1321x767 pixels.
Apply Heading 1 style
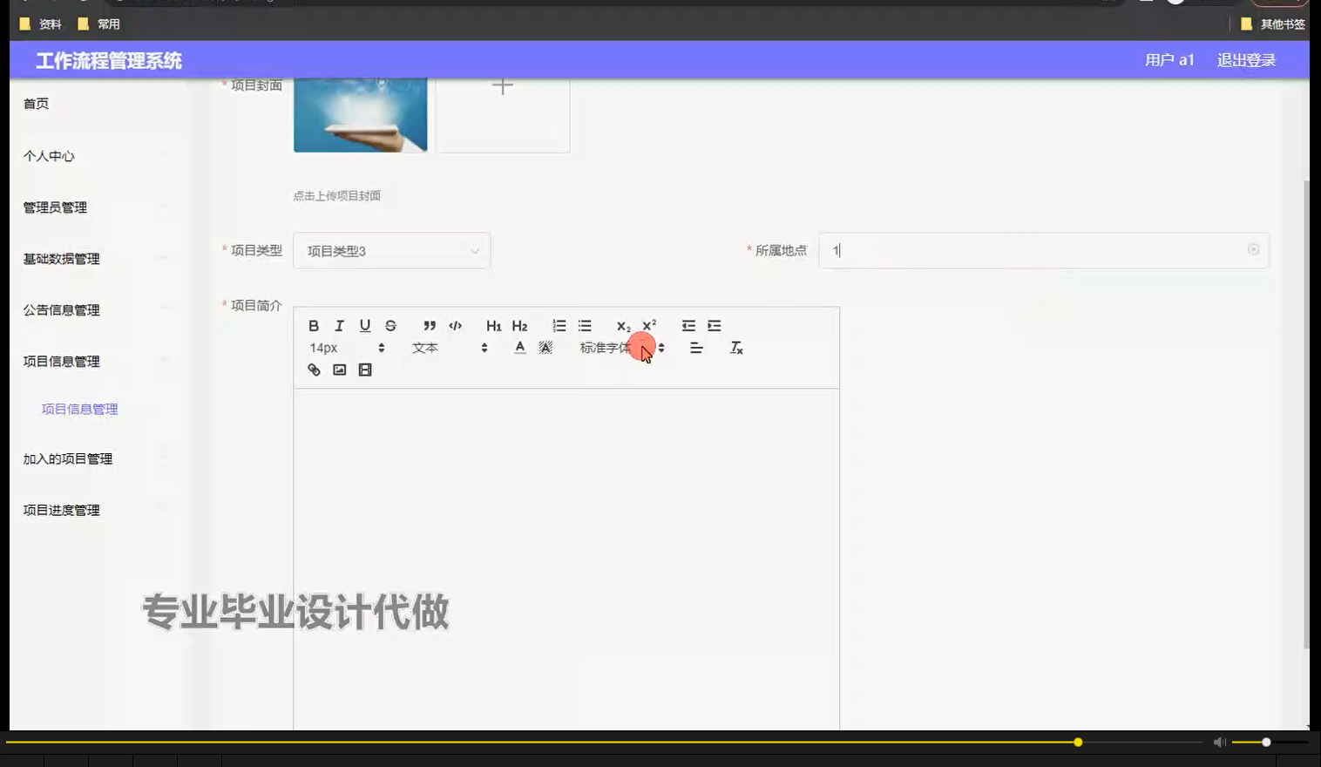(x=493, y=325)
